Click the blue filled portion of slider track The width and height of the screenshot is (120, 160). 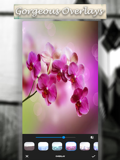coord(49,137)
